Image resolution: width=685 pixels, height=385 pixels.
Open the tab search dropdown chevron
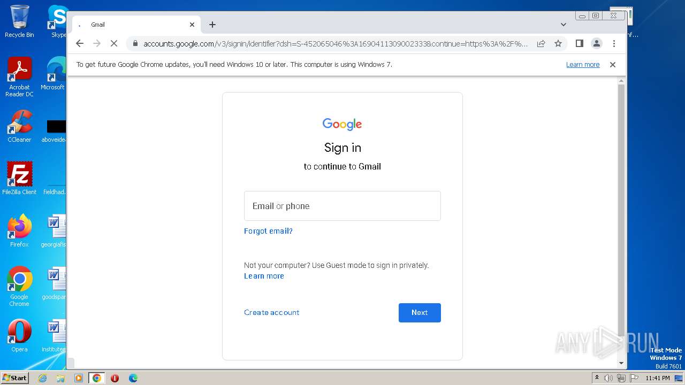[x=564, y=25]
